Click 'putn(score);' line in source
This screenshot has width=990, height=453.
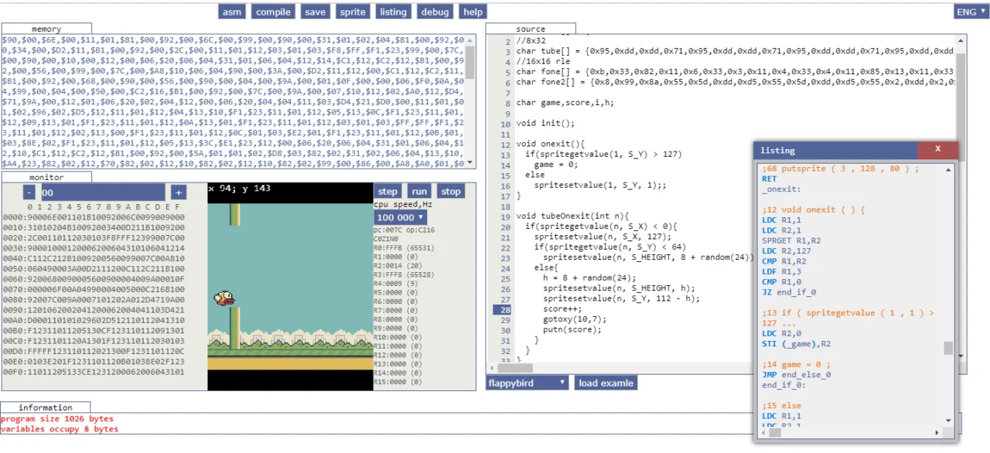[572, 329]
